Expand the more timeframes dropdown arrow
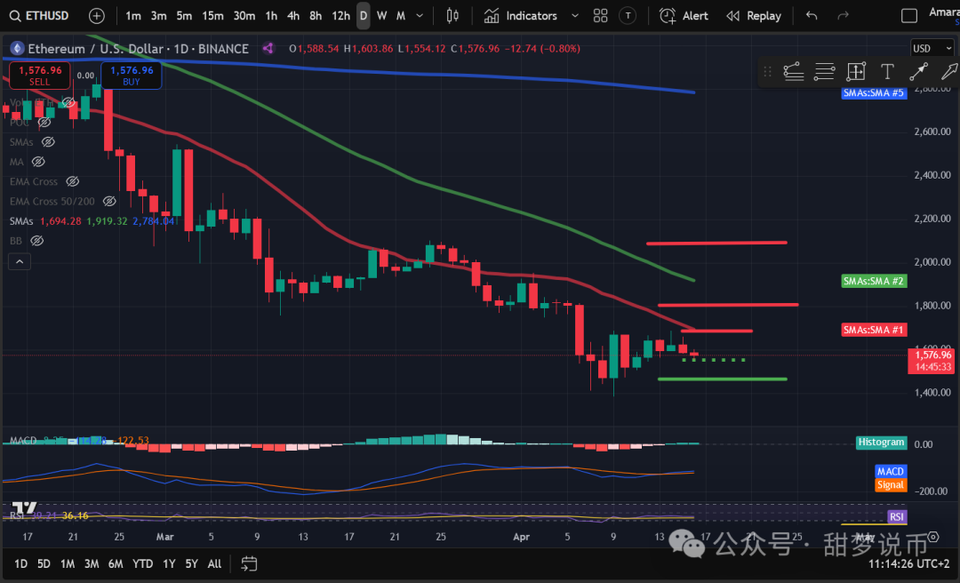Image resolution: width=960 pixels, height=583 pixels. (418, 16)
